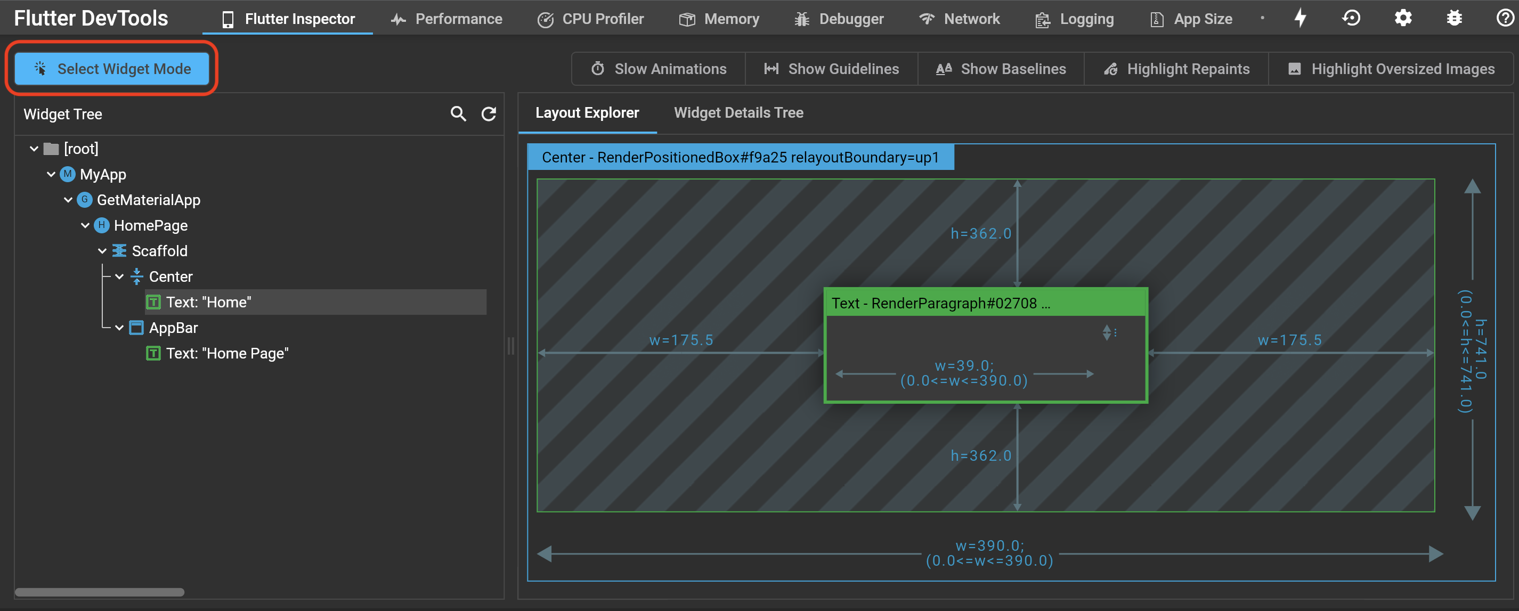
Task: Select the Text "Home Page" tree item
Action: point(227,353)
